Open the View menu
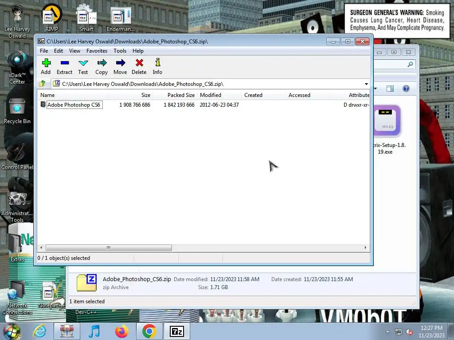 click(x=74, y=51)
